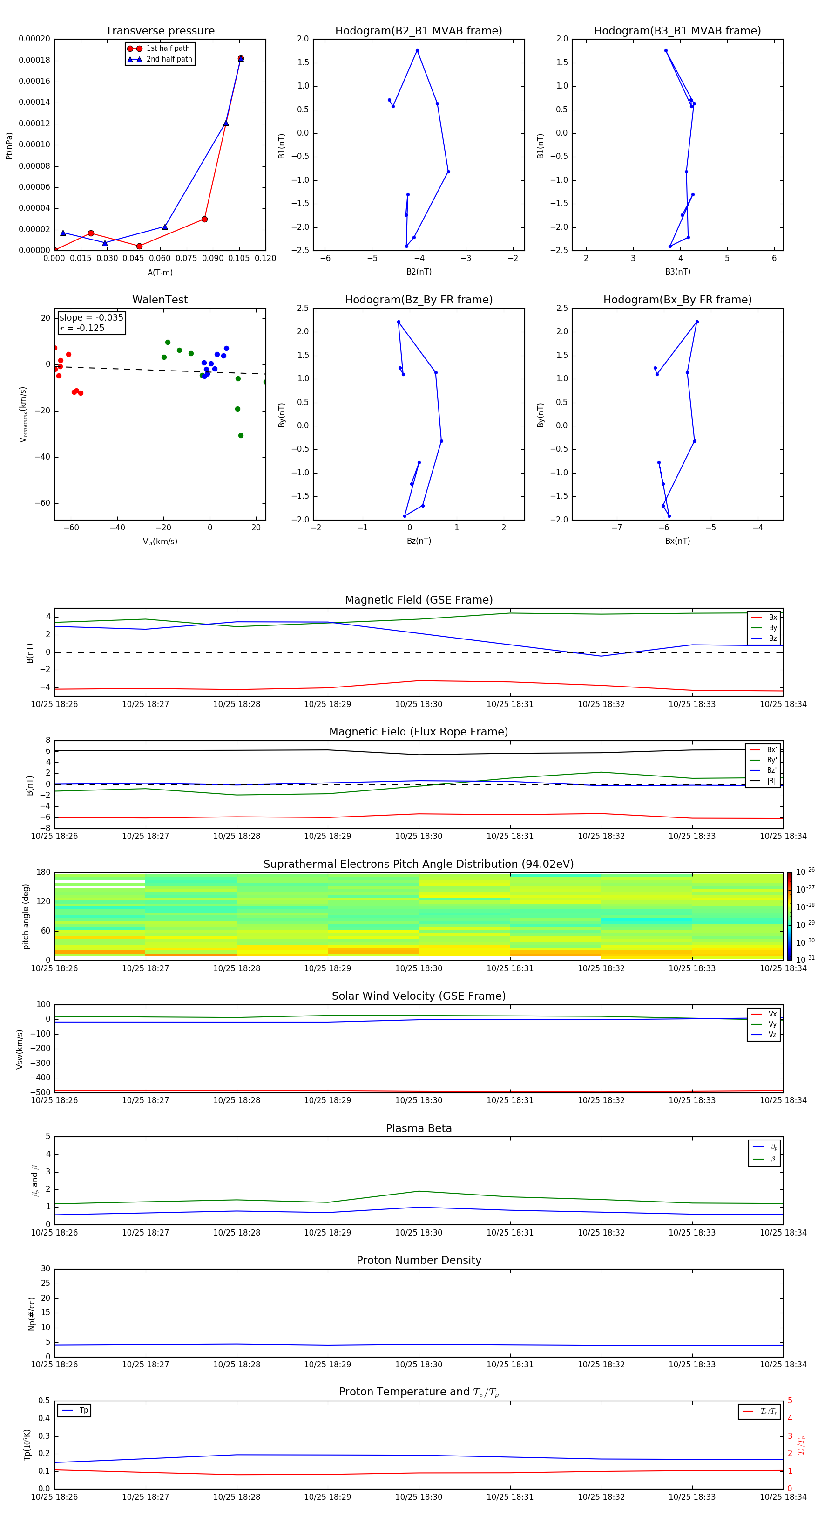Click the 'Magnetic Field (GSE Frame)' title
The image size is (838, 1538).
point(419,600)
